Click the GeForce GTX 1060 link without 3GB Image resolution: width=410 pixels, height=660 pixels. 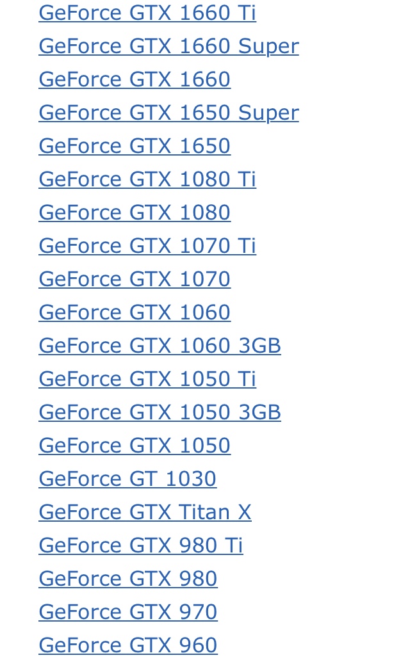coord(135,312)
